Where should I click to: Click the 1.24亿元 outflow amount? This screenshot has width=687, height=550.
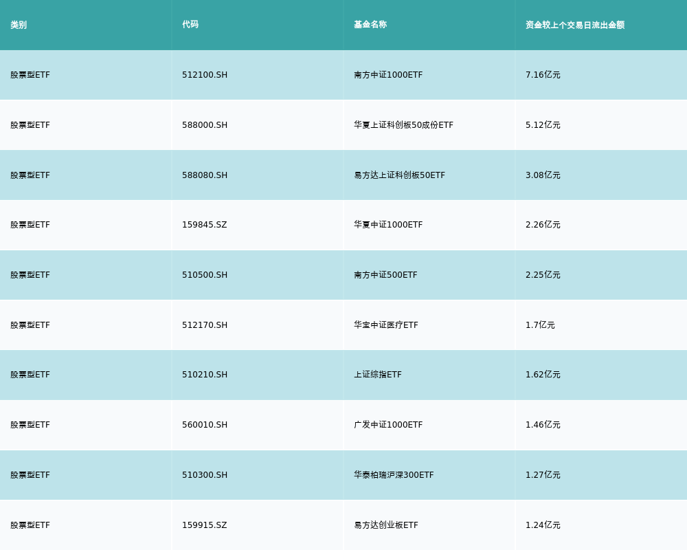click(x=543, y=525)
